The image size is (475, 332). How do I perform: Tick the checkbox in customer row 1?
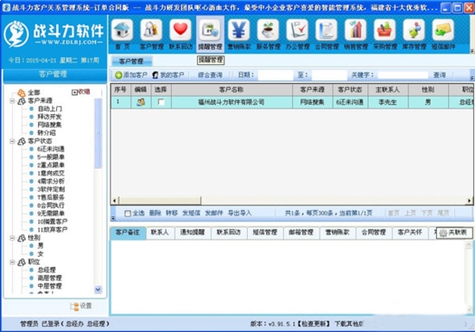coord(161,102)
